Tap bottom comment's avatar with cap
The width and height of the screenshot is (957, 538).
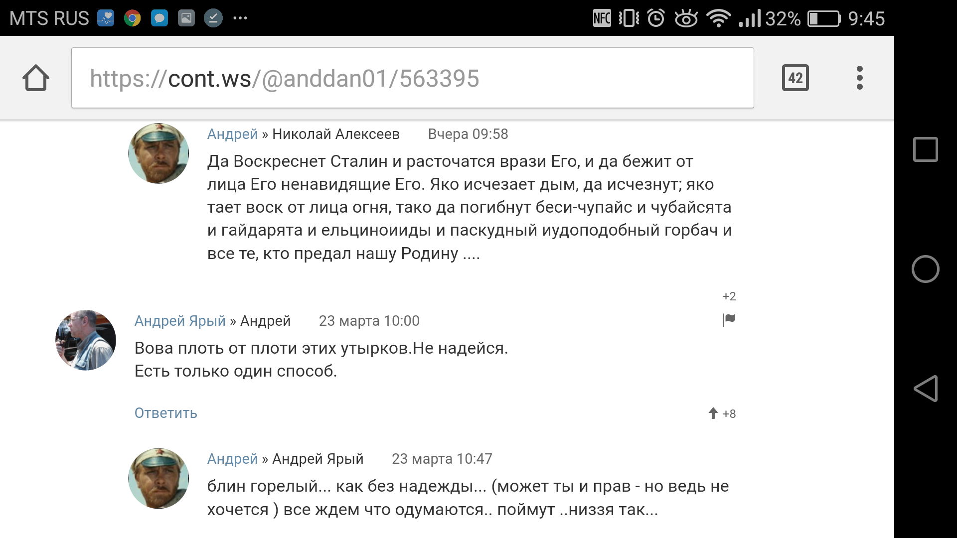(159, 478)
